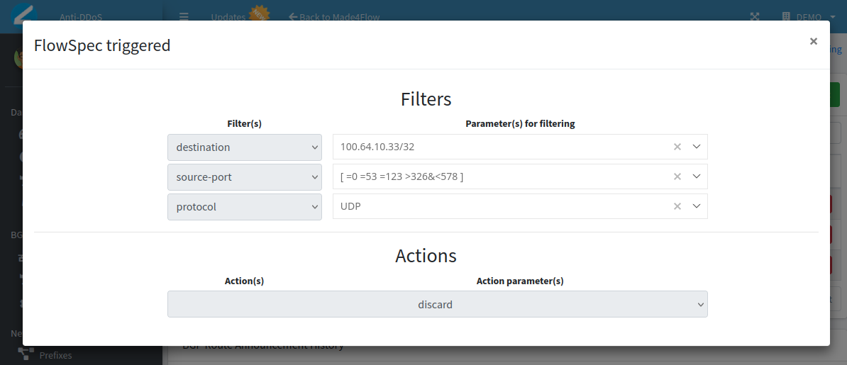Open the discard action dropdown
The image size is (847, 365).
(437, 305)
